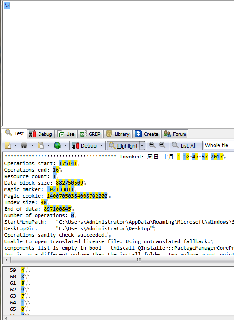Open the Debug tab
The width and height of the screenshot is (234, 320).
[41, 134]
